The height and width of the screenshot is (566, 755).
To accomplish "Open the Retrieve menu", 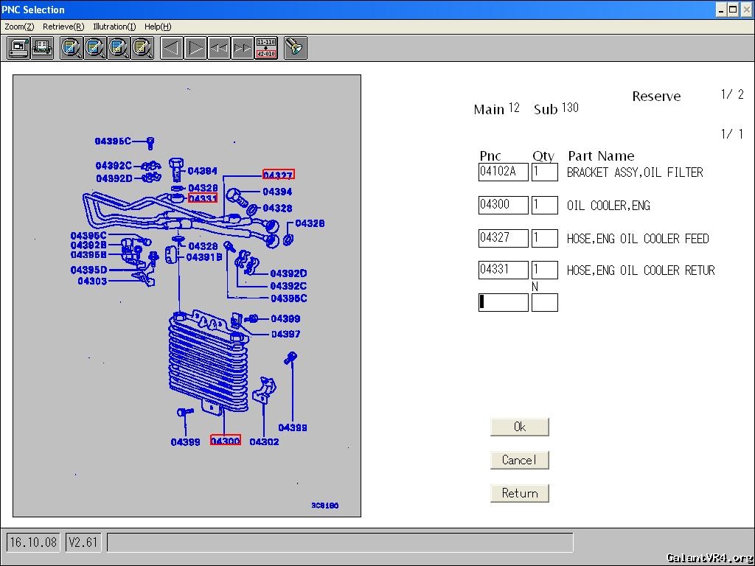I will pos(63,27).
